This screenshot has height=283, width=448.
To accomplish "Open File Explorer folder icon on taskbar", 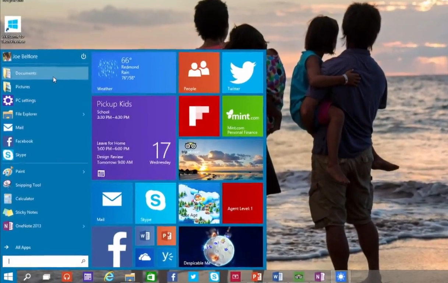I will click(x=130, y=276).
